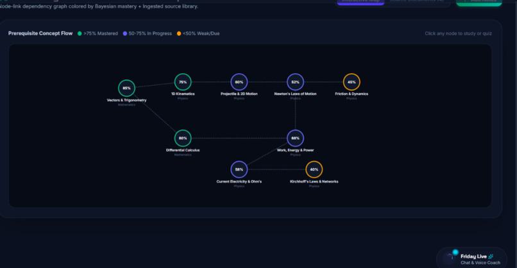This screenshot has height=268, width=517.
Task: Click 'Physics' under Kirchhoff's Laws & Networks
Action: pos(314,186)
